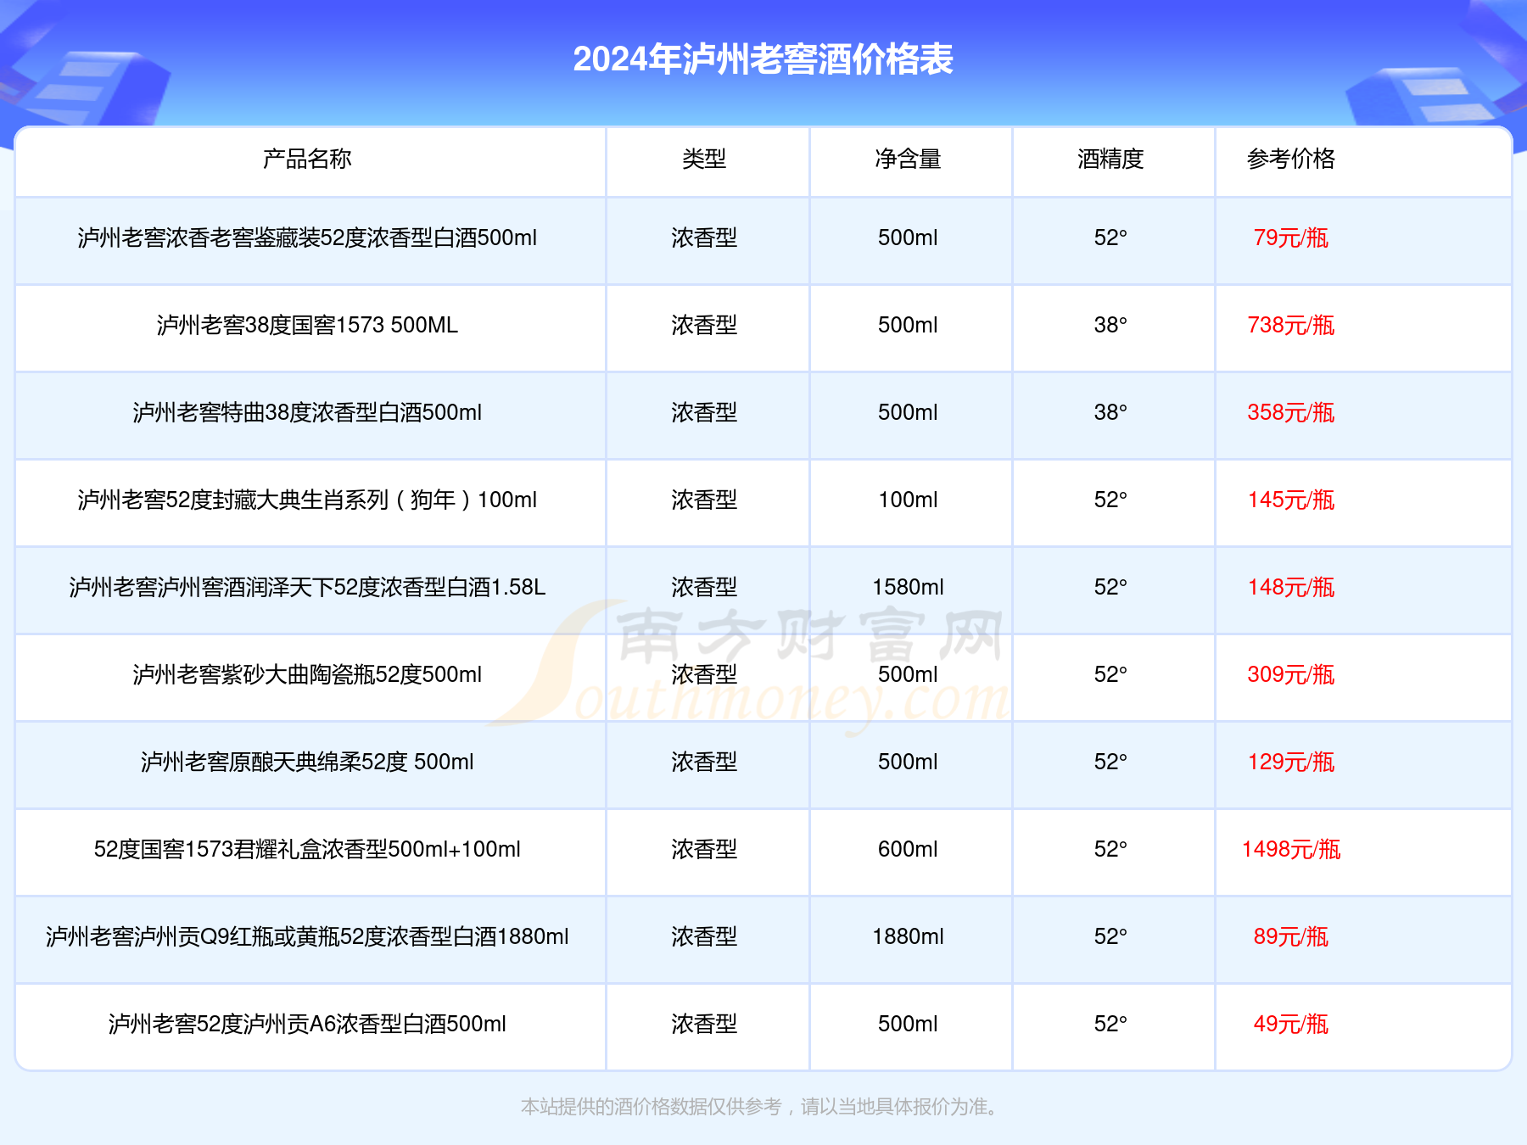Click the price 79元/瓶

coord(1290,238)
